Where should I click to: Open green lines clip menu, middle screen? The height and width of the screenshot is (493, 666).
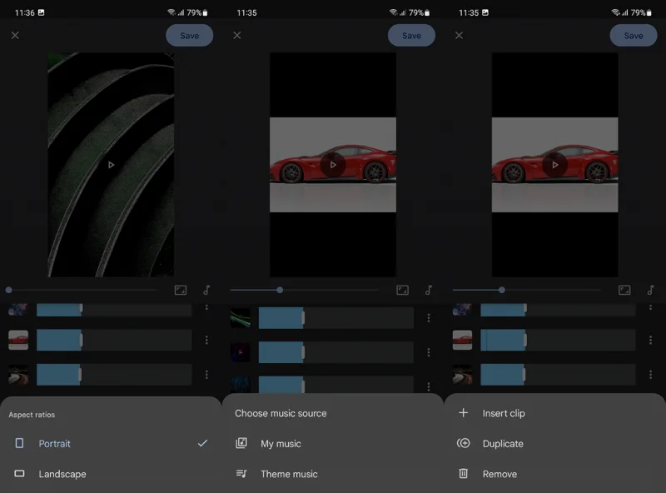click(429, 318)
